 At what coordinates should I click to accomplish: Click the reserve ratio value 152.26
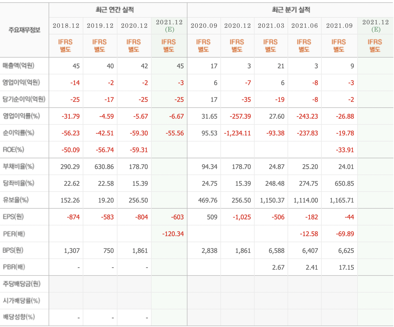[x=70, y=200]
